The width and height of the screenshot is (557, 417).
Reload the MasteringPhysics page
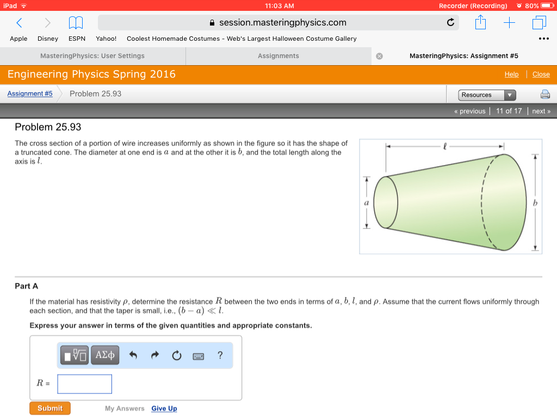[450, 23]
